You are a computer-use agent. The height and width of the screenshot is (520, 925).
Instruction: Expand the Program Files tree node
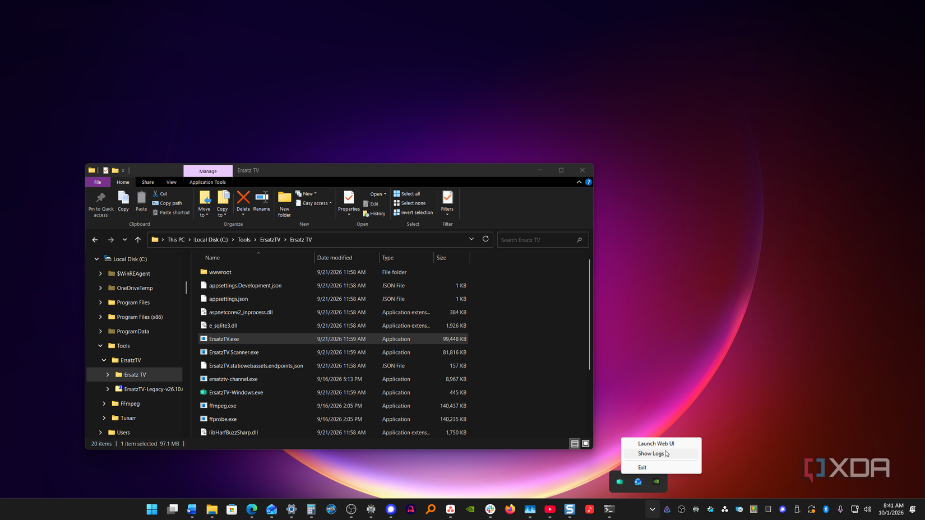tap(101, 303)
